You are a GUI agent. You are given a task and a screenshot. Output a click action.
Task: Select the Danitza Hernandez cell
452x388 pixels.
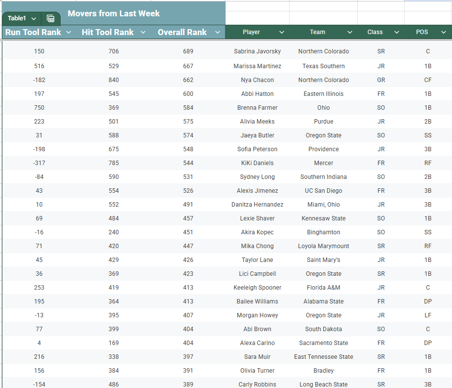(257, 205)
